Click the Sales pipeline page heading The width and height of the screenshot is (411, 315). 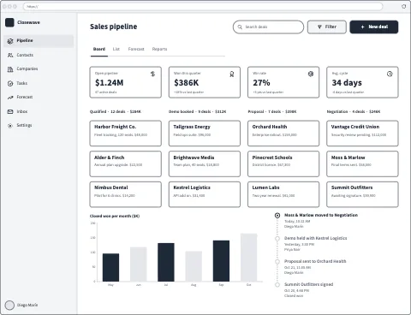coord(114,27)
